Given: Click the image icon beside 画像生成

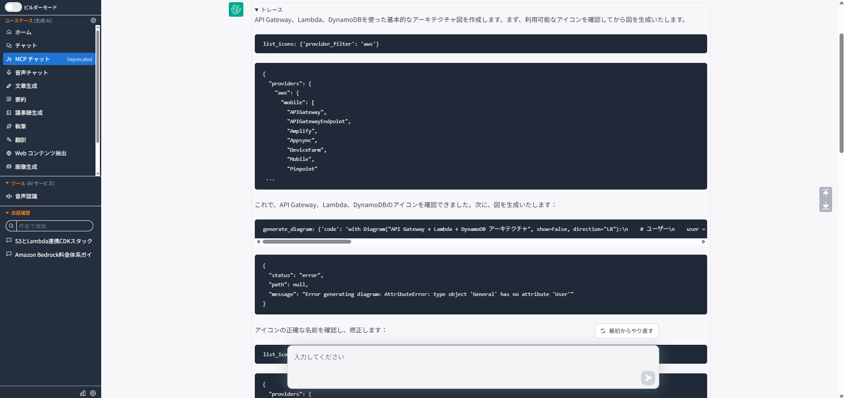Looking at the screenshot, I should click(x=9, y=166).
